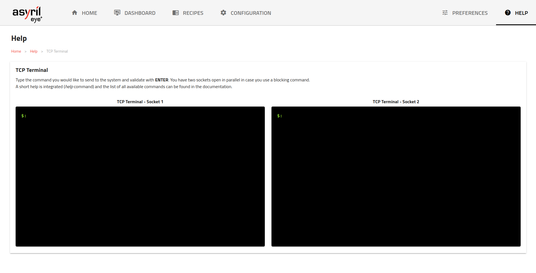Click the TCP Terminal breadcrumb item
The image size is (536, 273).
point(57,51)
